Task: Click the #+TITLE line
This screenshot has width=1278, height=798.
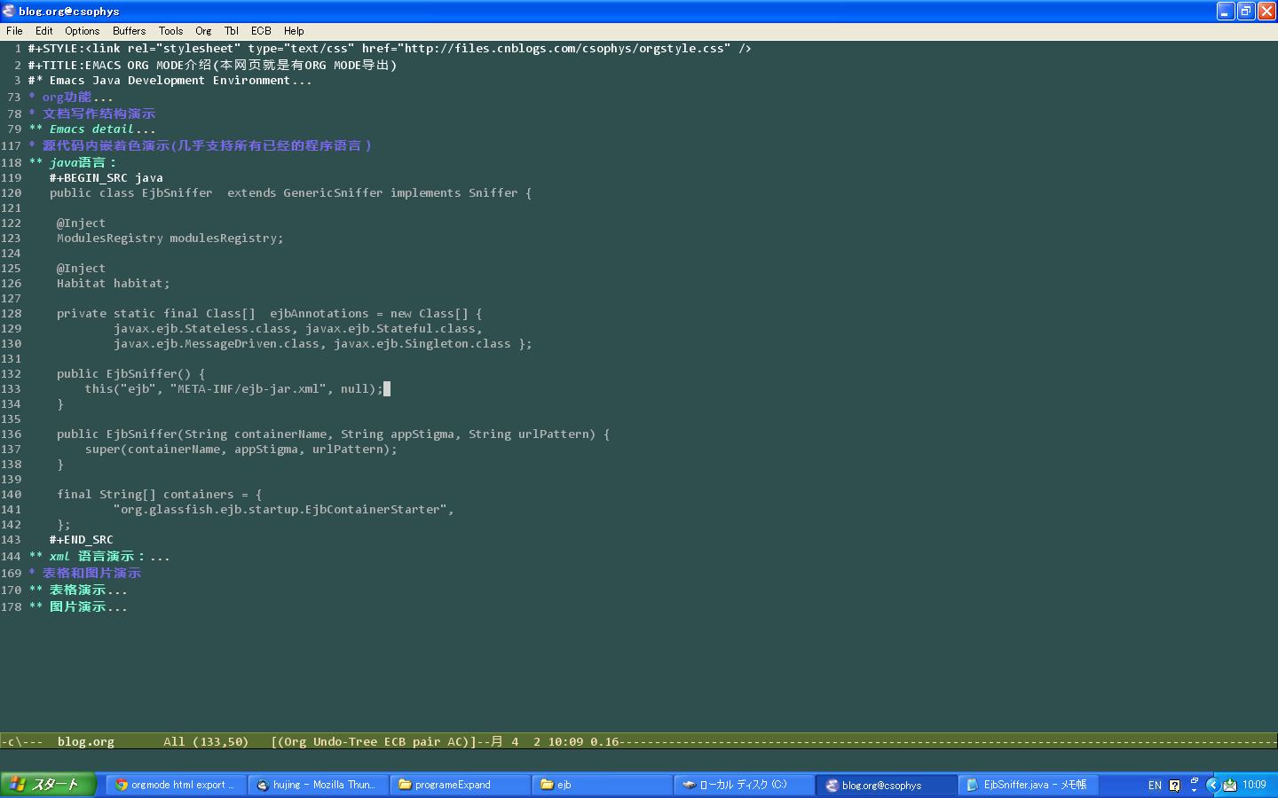Action: 212,65
